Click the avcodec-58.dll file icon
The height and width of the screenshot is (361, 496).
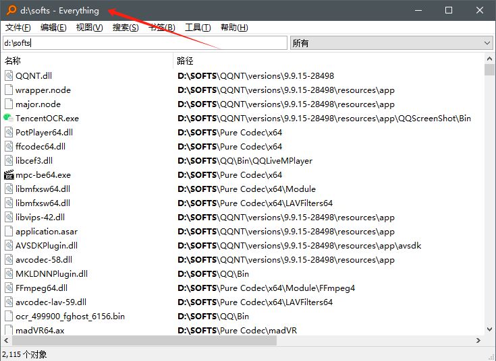click(9, 259)
